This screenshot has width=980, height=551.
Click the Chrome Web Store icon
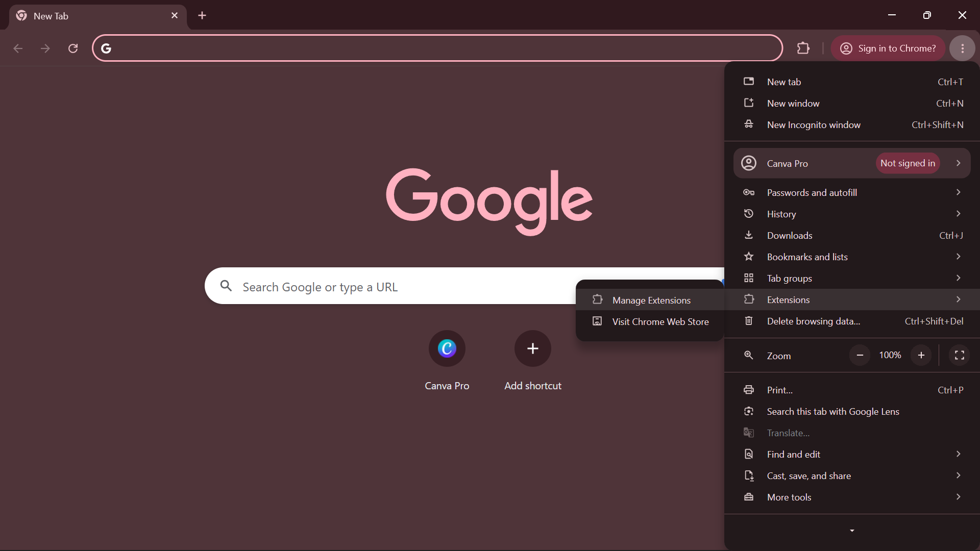tap(597, 321)
